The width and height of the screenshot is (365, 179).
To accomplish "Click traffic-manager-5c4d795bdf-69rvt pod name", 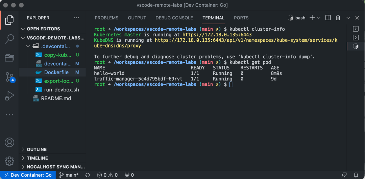I will pos(138,79).
